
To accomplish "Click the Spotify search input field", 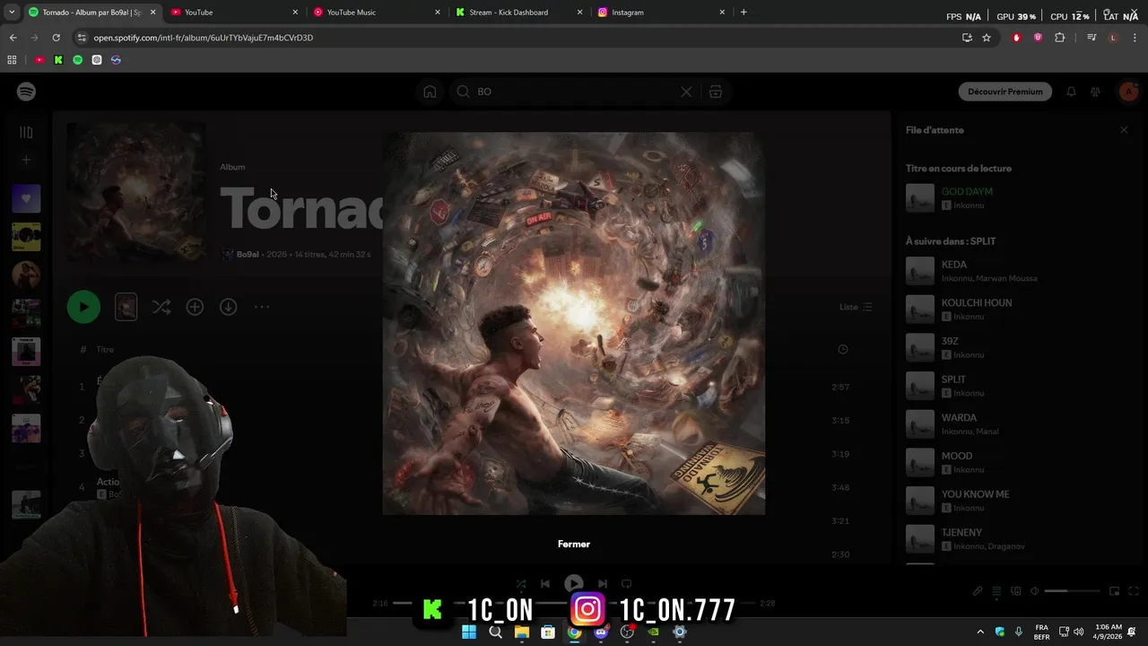I will (x=574, y=92).
